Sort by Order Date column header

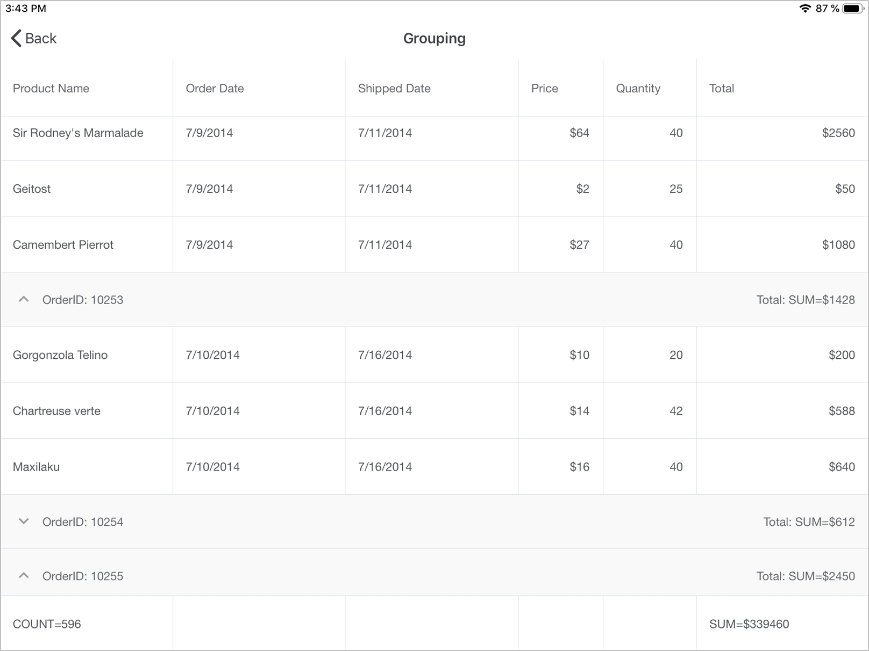click(215, 89)
